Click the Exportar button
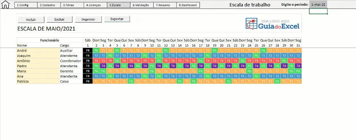356x140 pixels. point(117,19)
